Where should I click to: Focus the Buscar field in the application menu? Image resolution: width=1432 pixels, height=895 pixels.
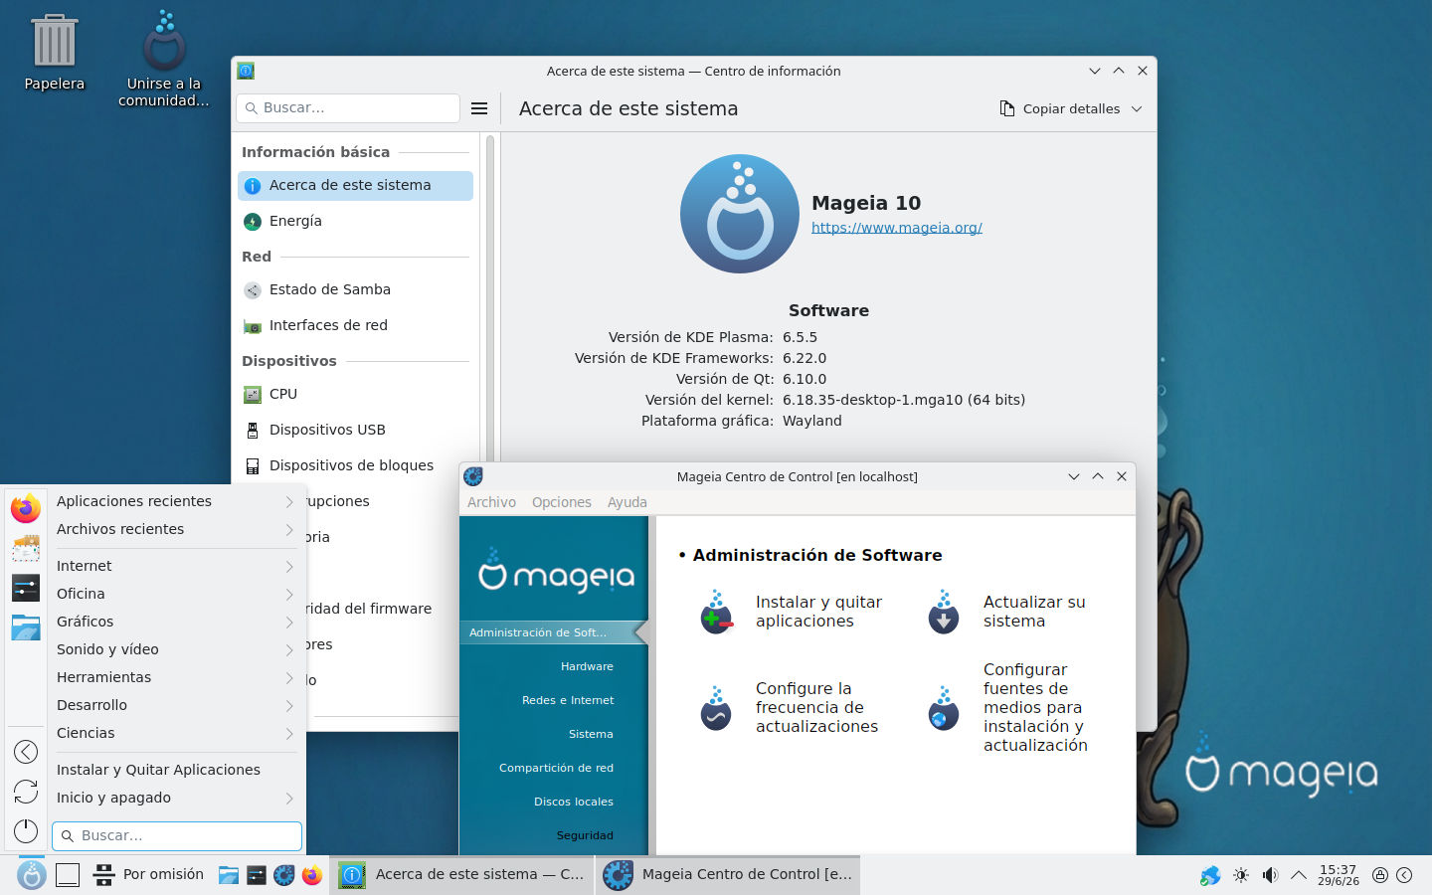point(177,836)
